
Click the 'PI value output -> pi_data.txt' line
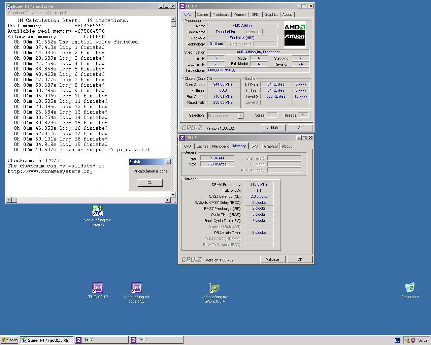[82, 150]
